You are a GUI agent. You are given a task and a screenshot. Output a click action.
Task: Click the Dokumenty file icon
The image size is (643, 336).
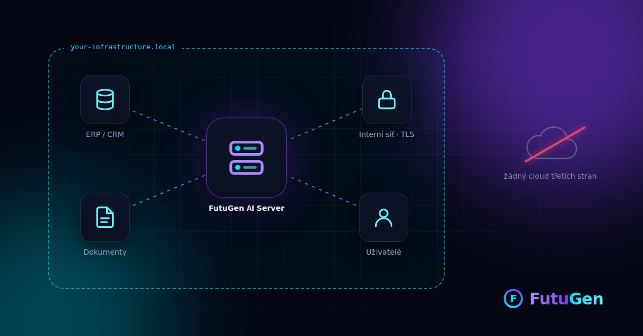(x=105, y=217)
